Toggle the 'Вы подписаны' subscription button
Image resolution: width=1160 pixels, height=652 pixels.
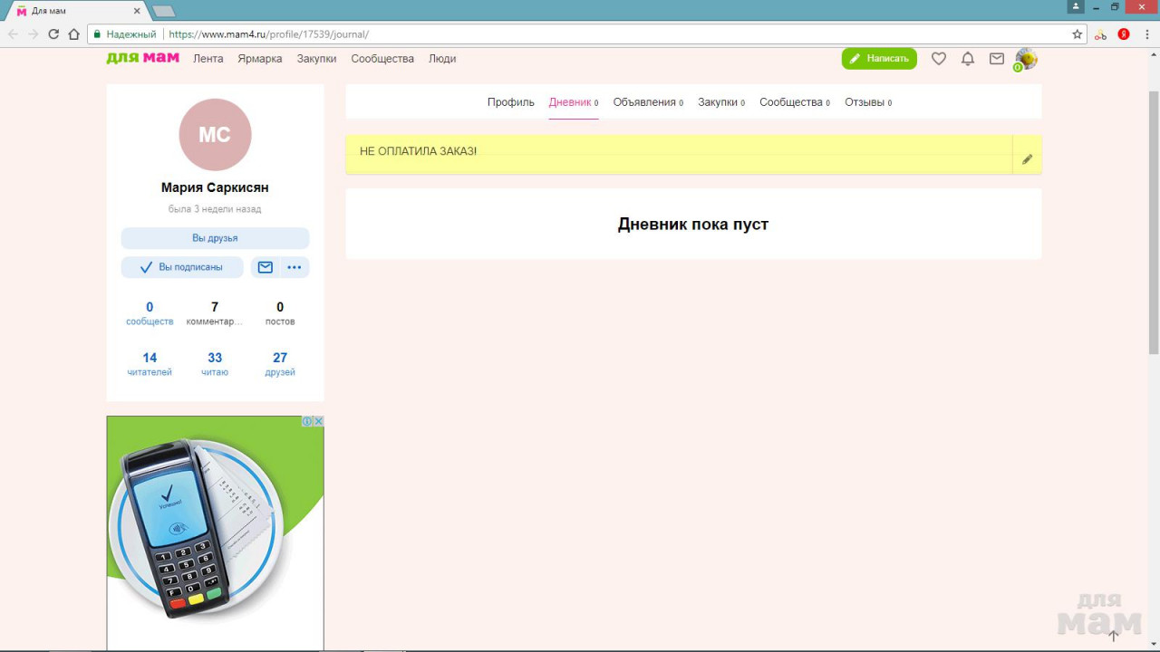pos(182,267)
